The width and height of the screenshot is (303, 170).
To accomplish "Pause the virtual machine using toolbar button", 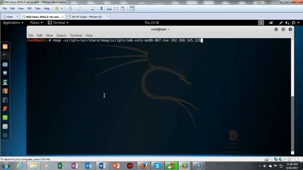I will point(57,8).
